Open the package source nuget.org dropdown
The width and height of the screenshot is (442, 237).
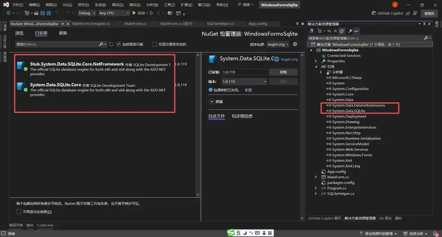point(278,44)
